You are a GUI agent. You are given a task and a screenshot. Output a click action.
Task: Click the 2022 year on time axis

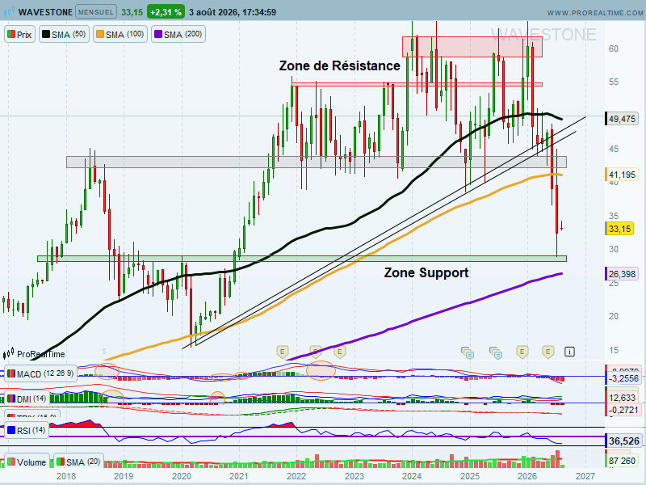pyautogui.click(x=296, y=476)
